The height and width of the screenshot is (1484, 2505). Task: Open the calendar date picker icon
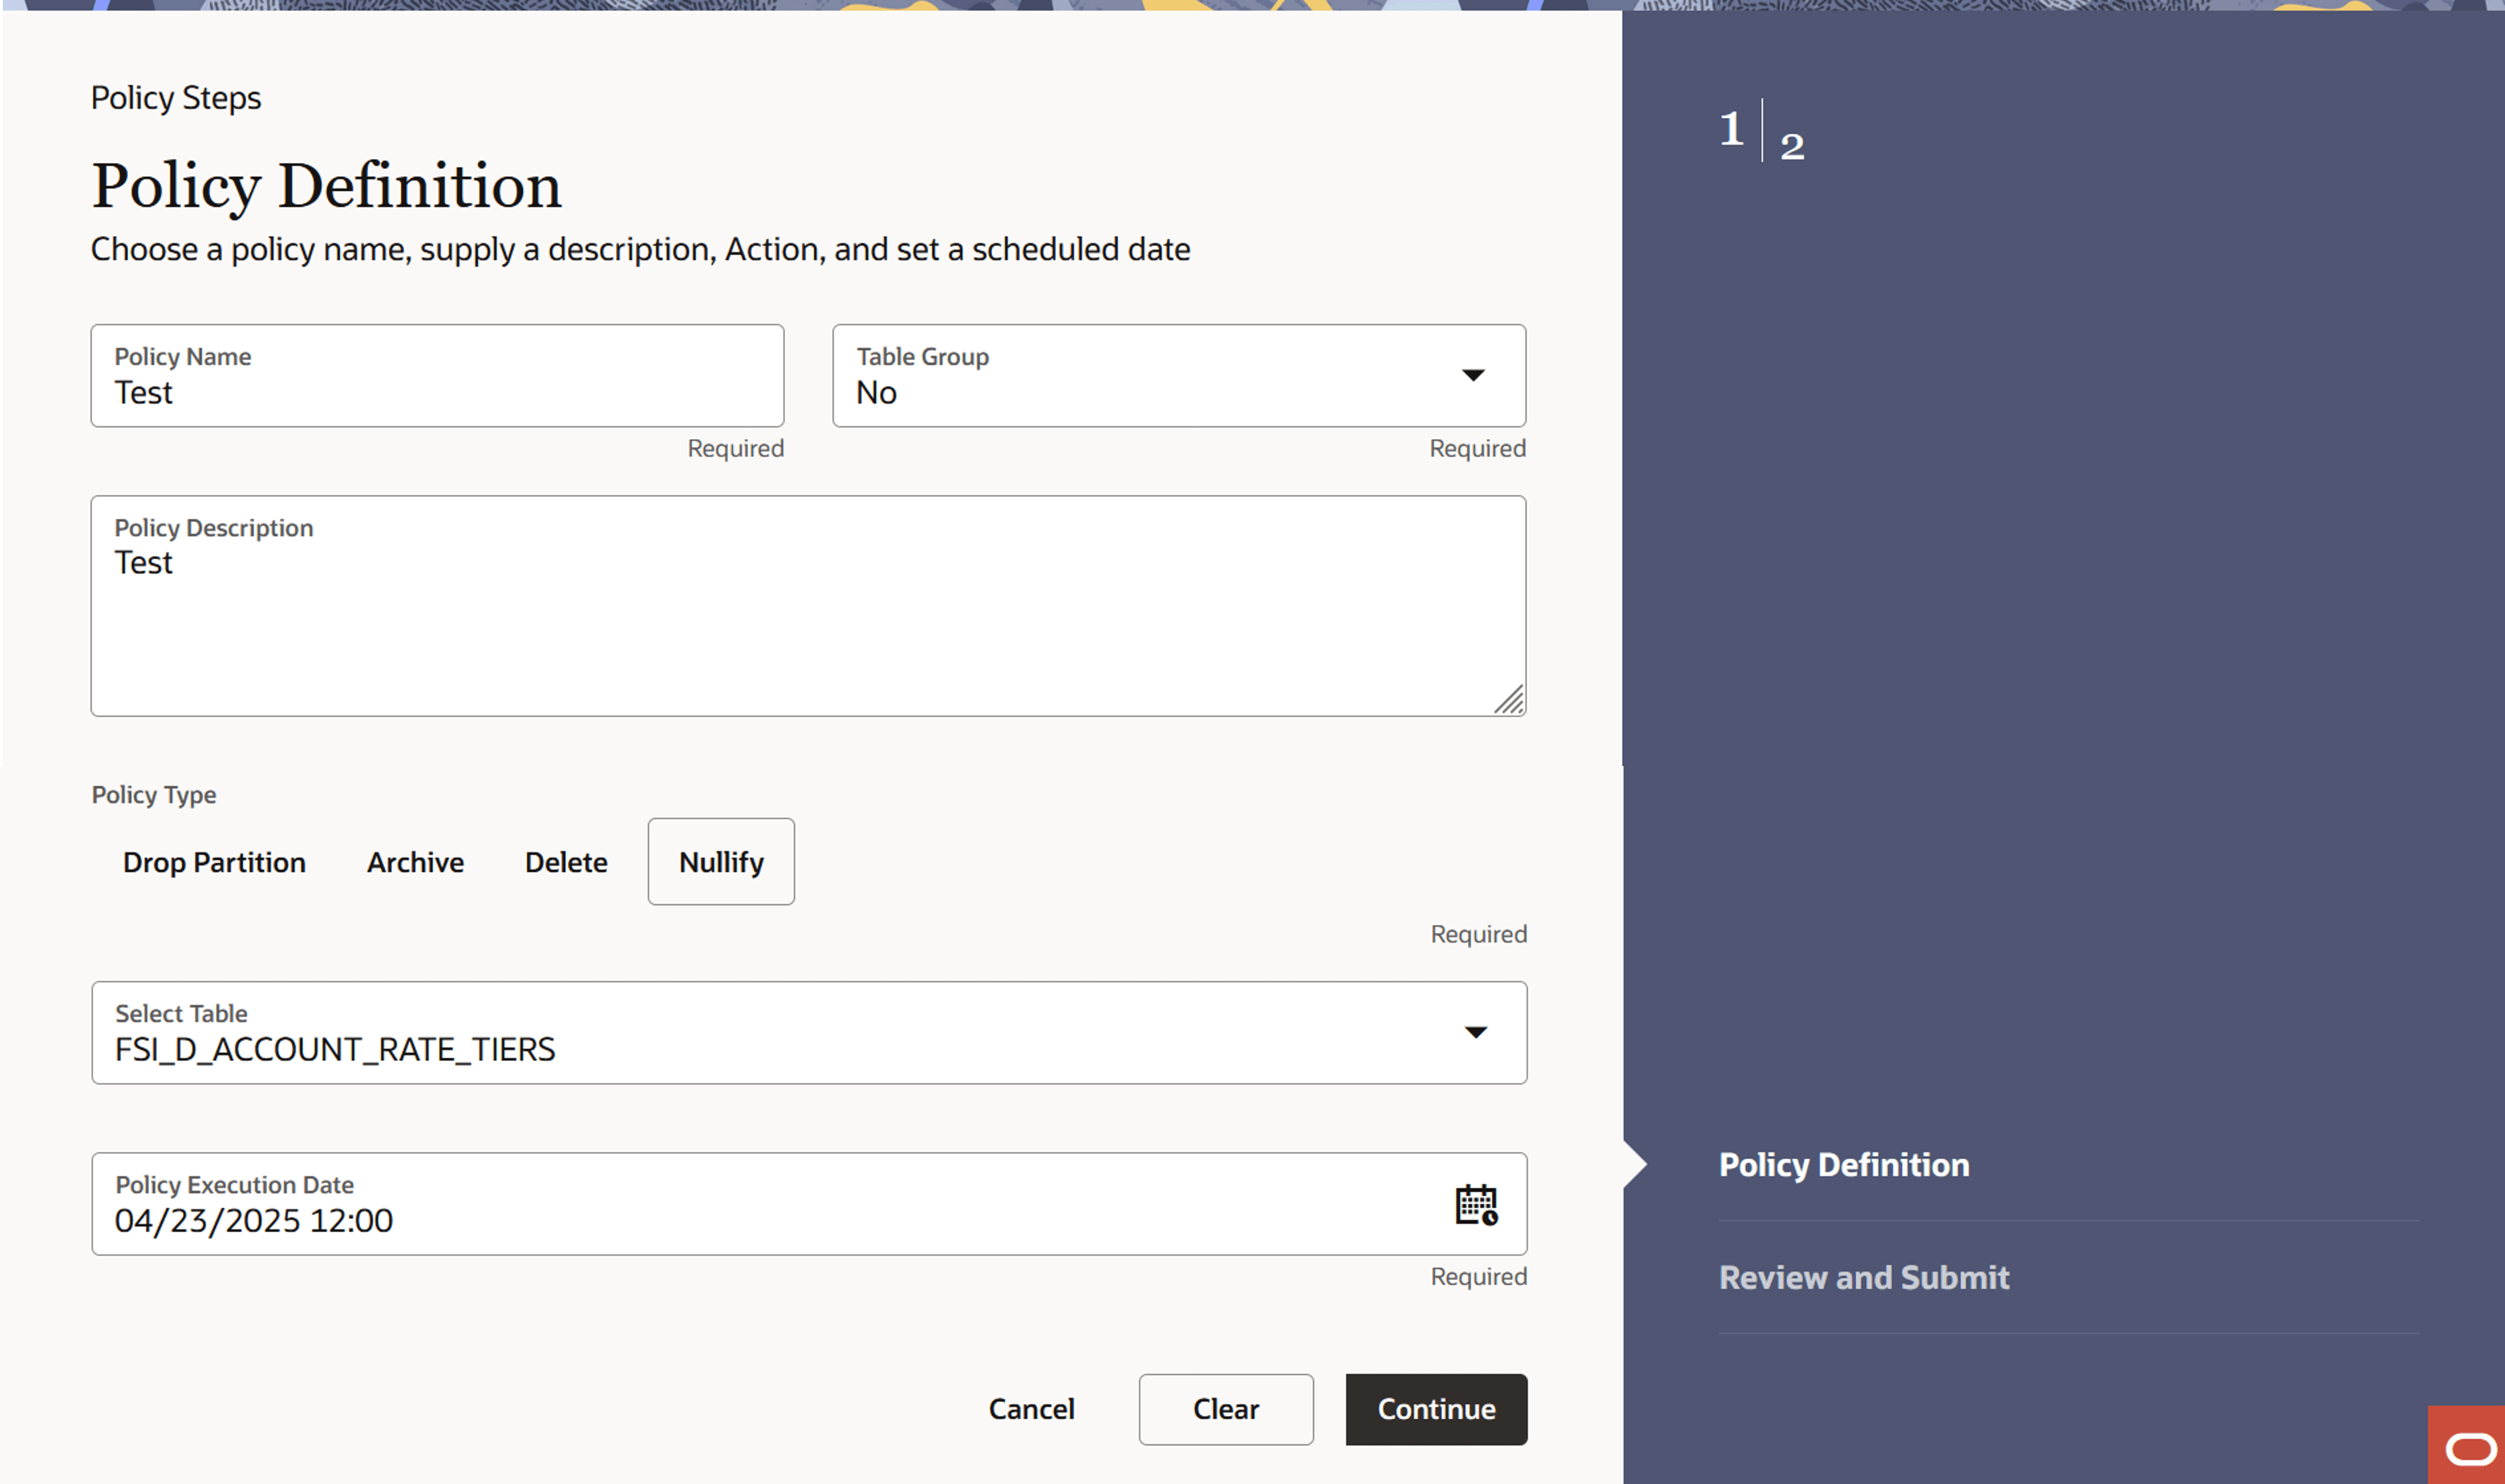click(1476, 1204)
